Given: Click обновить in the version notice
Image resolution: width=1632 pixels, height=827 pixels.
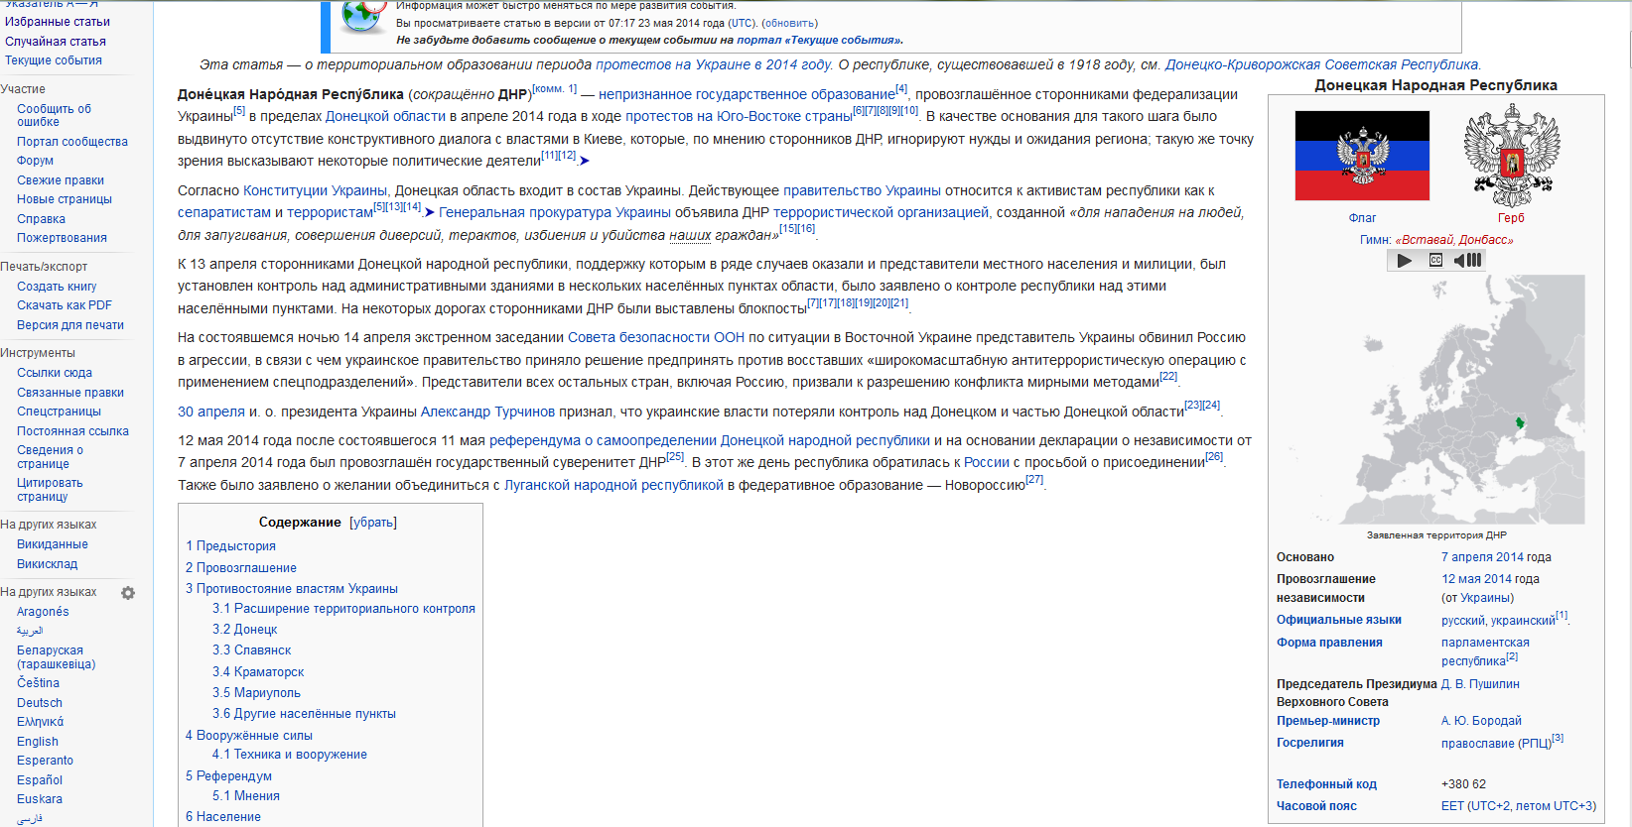Looking at the screenshot, I should coord(789,23).
